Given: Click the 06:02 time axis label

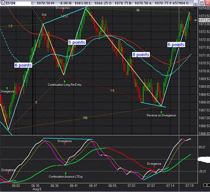Looking at the screenshot, I should coord(16,185).
